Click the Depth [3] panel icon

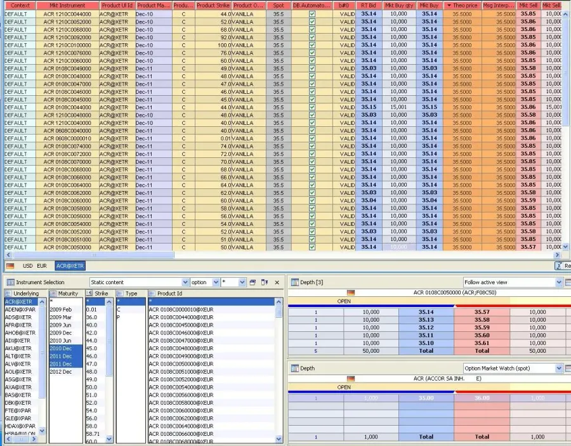294,282
